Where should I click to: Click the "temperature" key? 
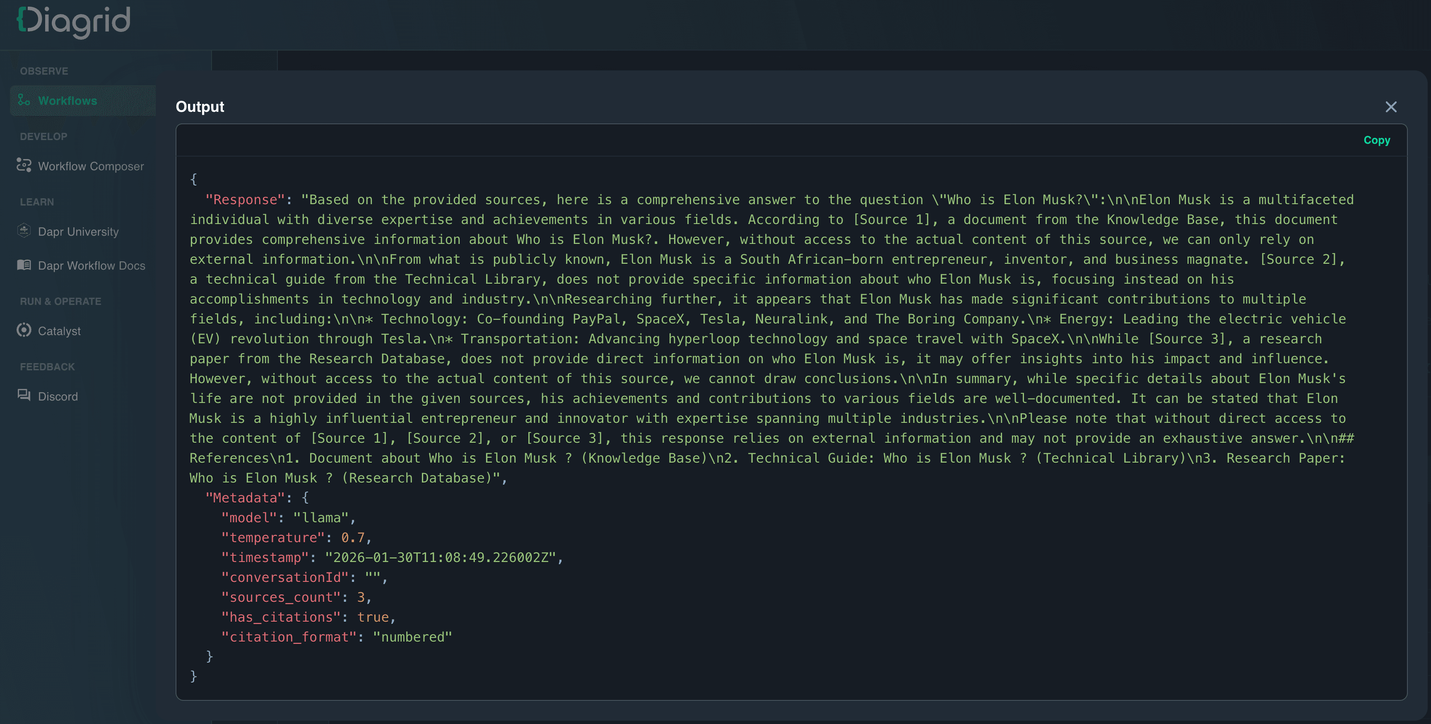(x=273, y=538)
